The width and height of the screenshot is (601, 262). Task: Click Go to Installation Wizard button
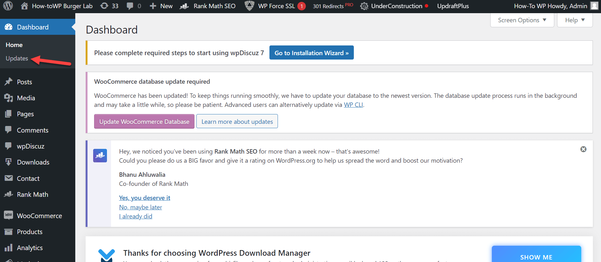(x=311, y=53)
